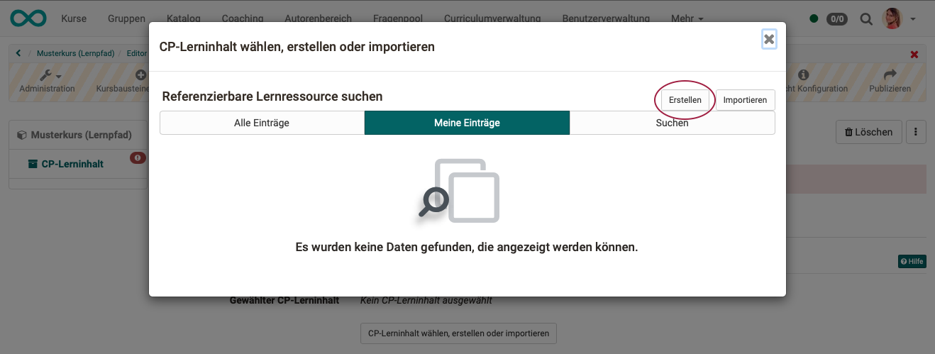Open the Katalog menu item
Image resolution: width=935 pixels, height=354 pixels.
[183, 18]
